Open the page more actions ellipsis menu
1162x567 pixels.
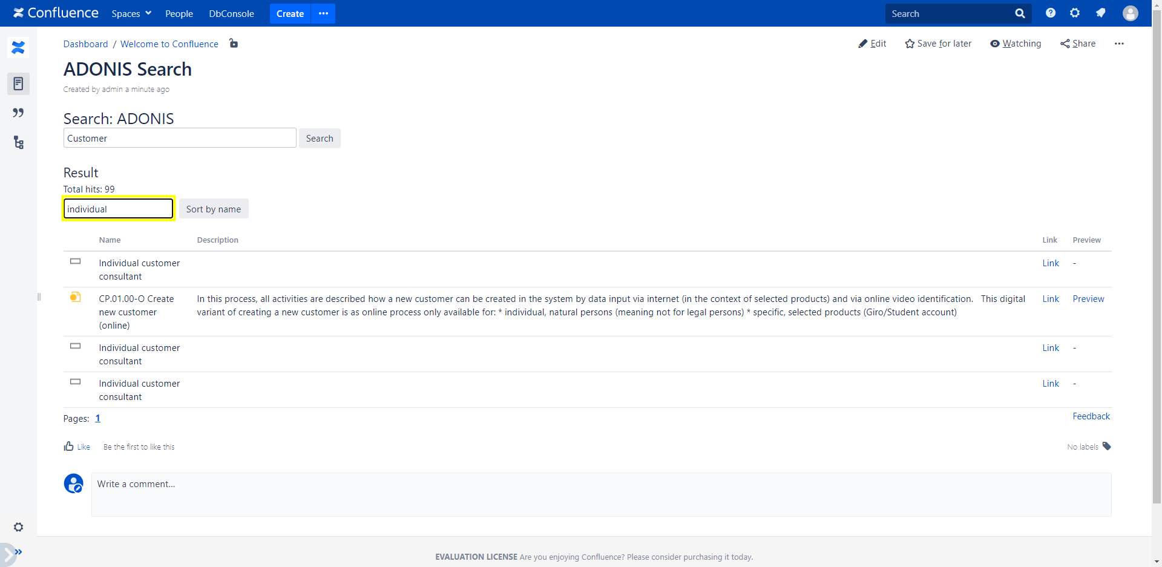1119,44
